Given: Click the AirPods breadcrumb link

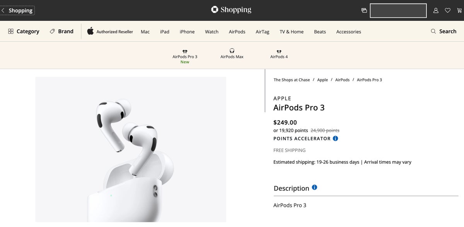Looking at the screenshot, I should tap(342, 80).
